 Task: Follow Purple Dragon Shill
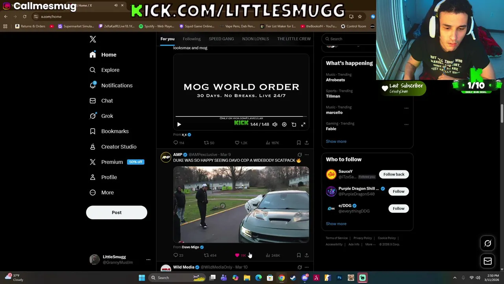coord(398,191)
